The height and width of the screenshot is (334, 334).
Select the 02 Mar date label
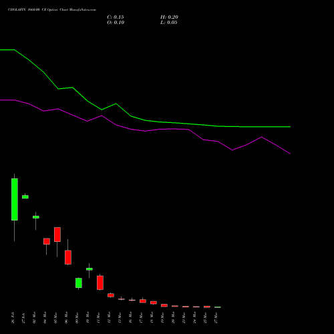click(x=34, y=317)
